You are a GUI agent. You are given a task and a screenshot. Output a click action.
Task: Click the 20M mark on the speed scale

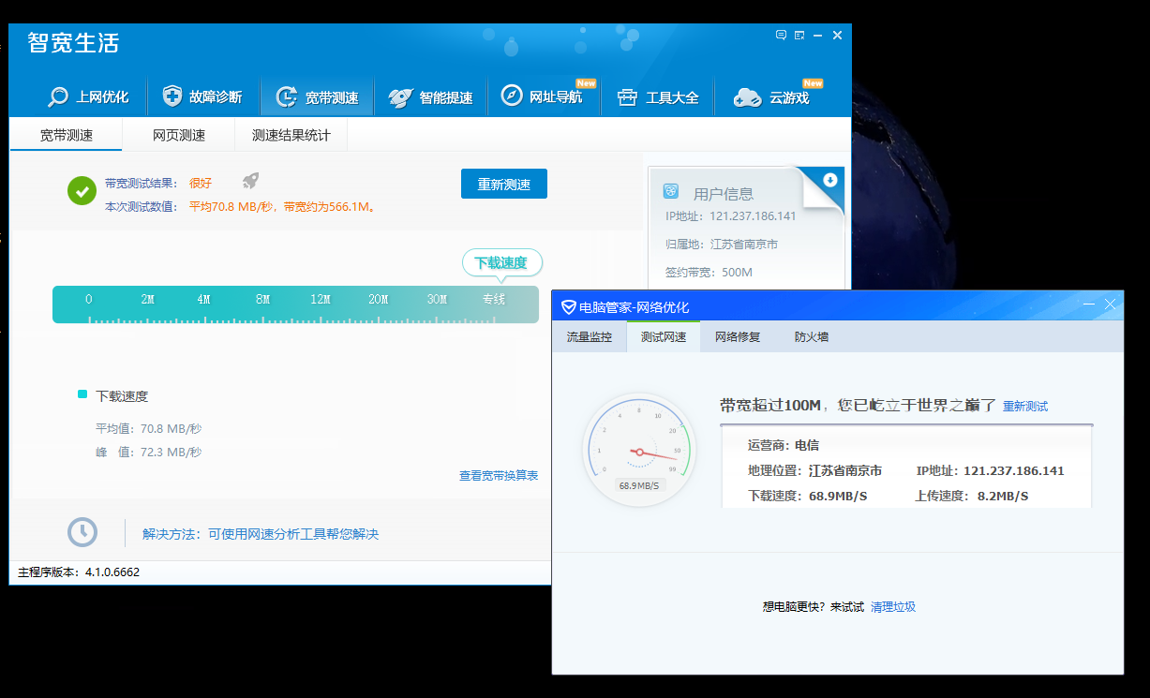click(379, 300)
